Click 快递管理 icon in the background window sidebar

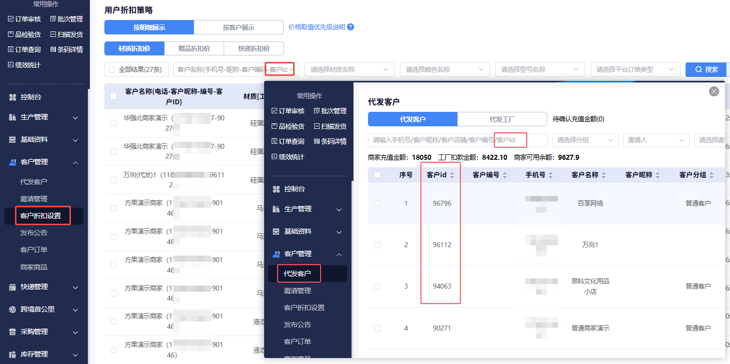point(13,287)
